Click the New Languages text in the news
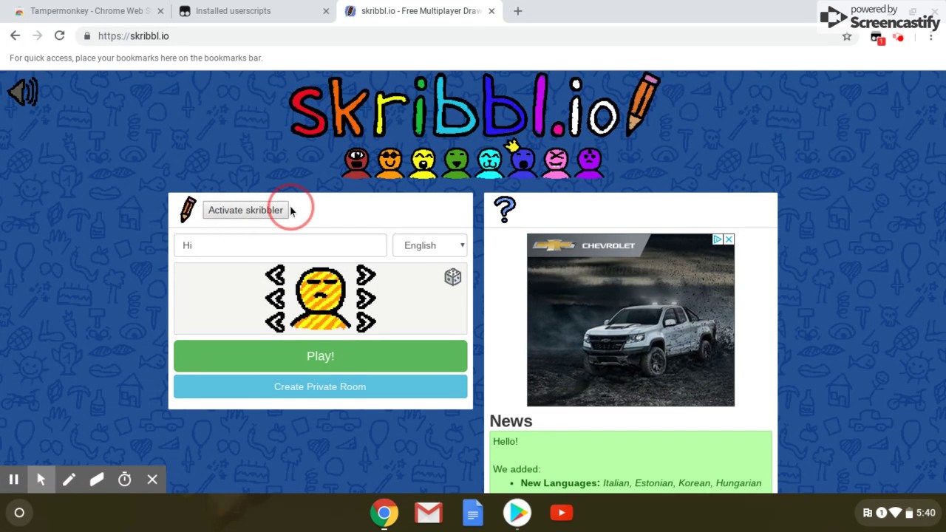Screen dimensions: 946x532 tap(560, 483)
